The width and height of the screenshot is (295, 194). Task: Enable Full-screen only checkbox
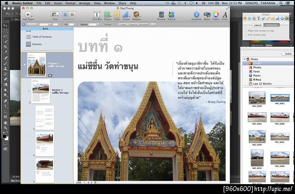[246, 34]
